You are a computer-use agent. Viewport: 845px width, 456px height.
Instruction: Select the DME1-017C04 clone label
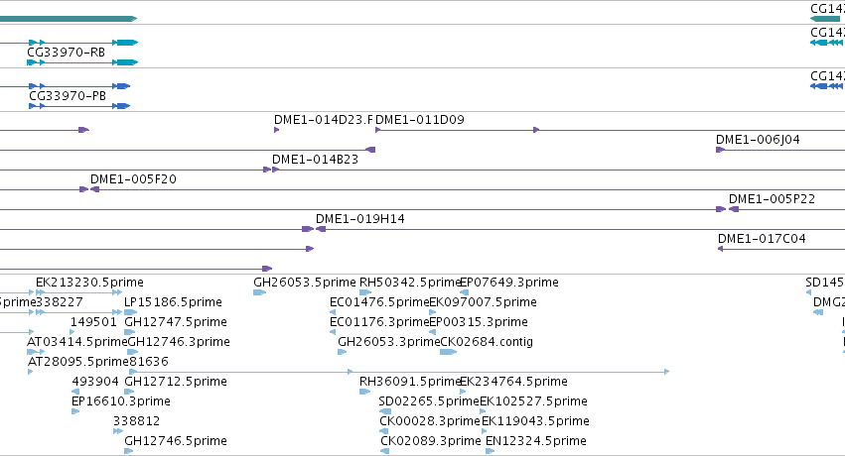(x=762, y=238)
